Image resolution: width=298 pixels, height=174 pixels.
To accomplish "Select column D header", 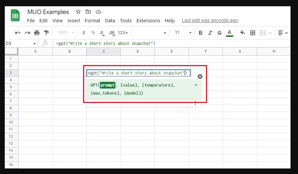I will pyautogui.click(x=137, y=51).
